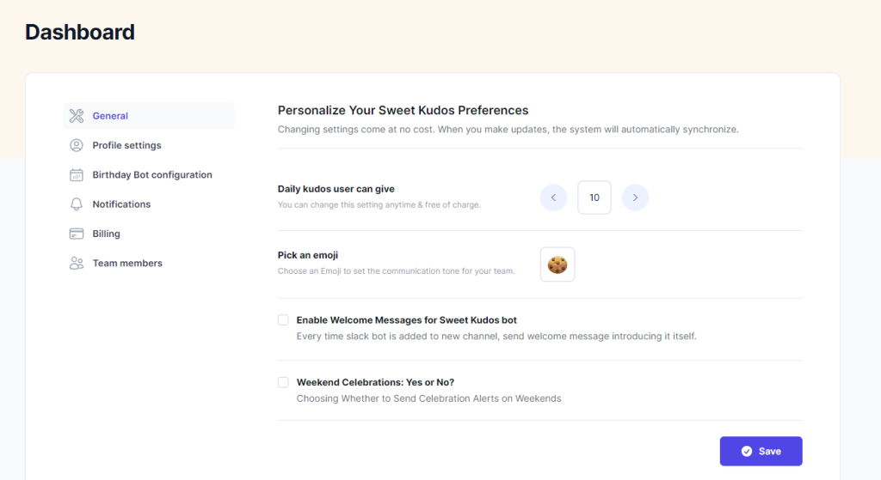Image resolution: width=881 pixels, height=480 pixels.
Task: Click the Profile settings user icon
Action: [x=77, y=145]
